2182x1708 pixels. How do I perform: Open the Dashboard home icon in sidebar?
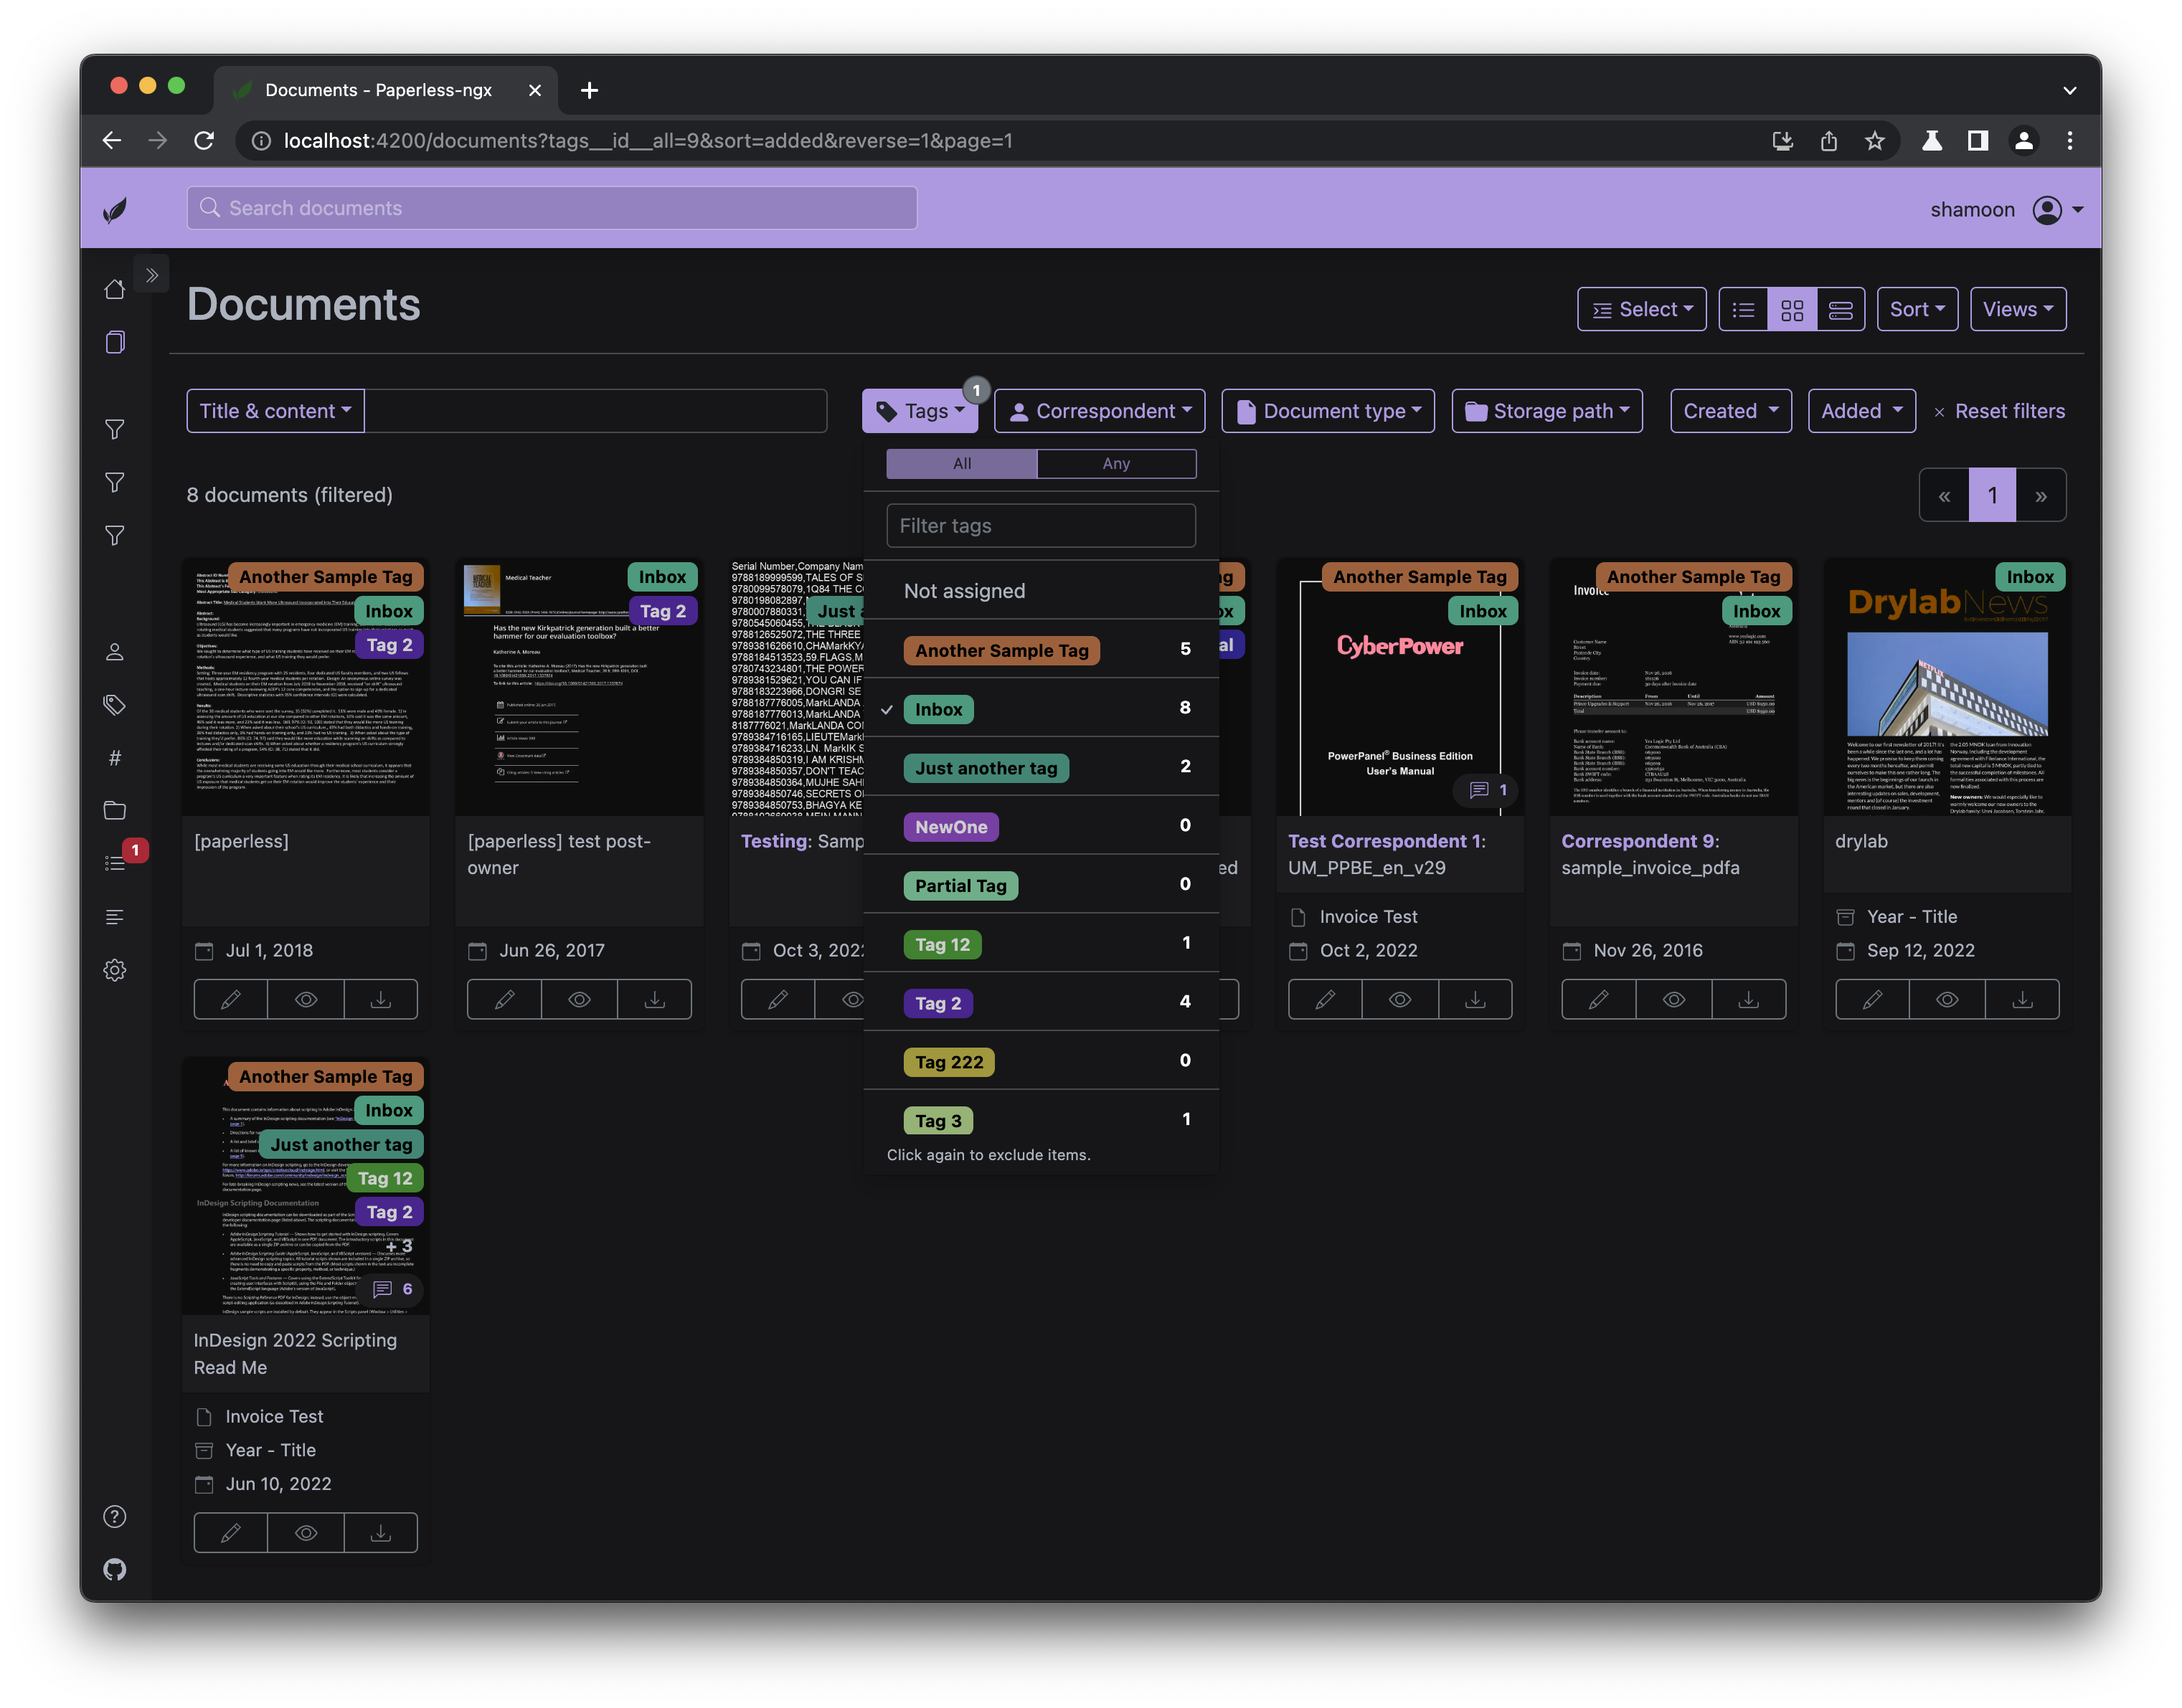(x=115, y=289)
